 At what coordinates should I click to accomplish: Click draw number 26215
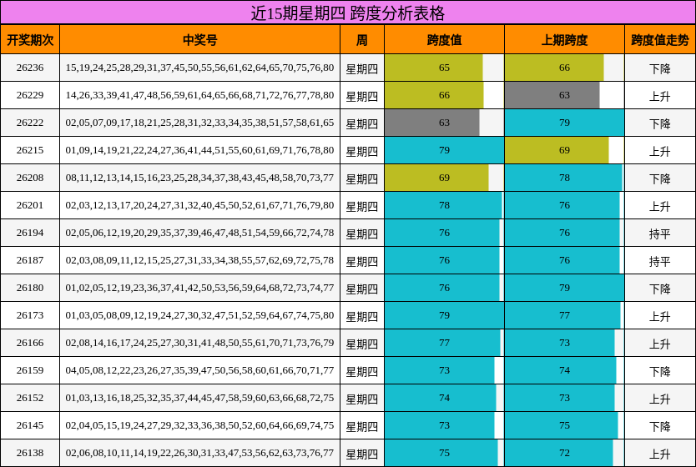(30, 150)
